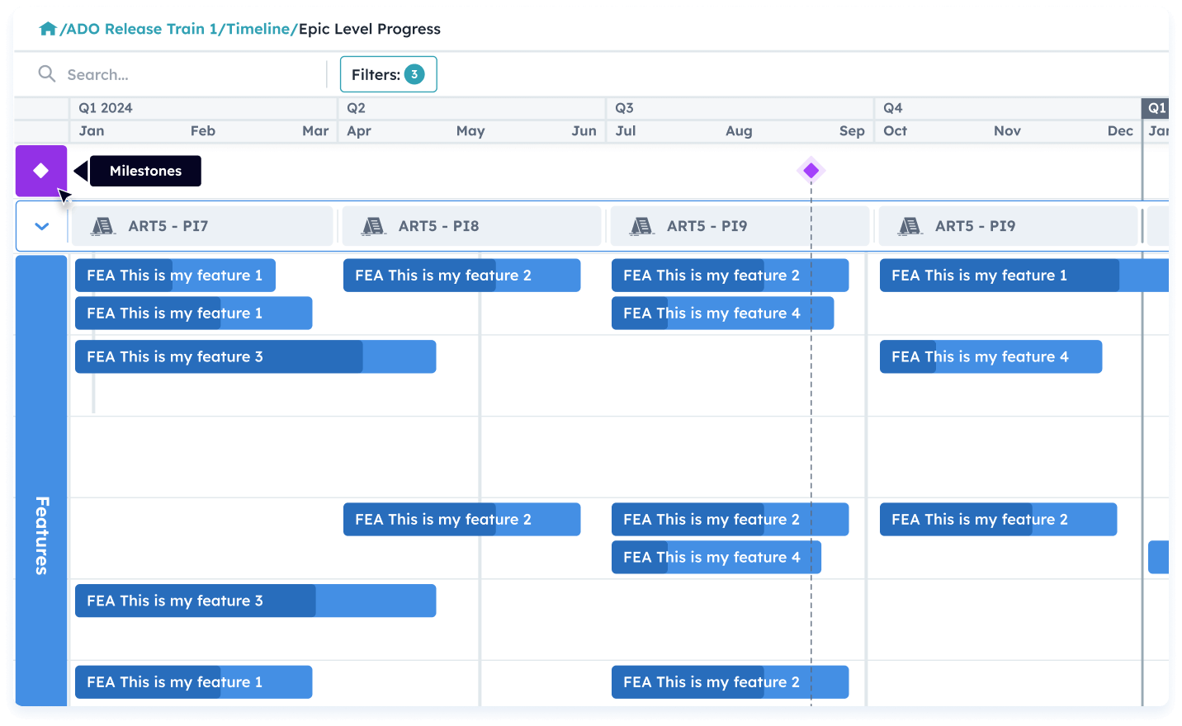Focus the Search... input field
Screen dimensions: 1182x726
point(182,74)
